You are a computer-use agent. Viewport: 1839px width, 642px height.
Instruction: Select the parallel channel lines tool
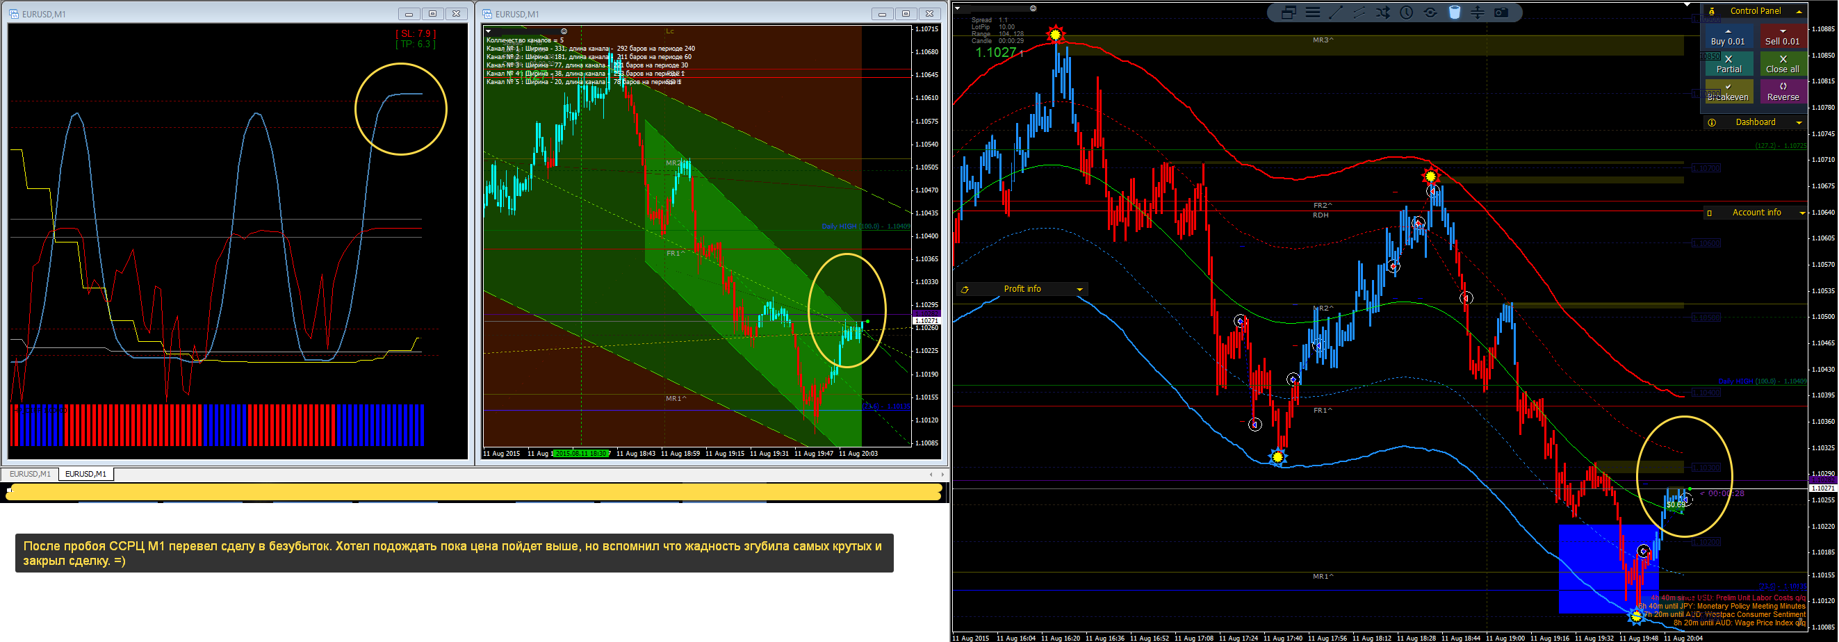[1359, 13]
